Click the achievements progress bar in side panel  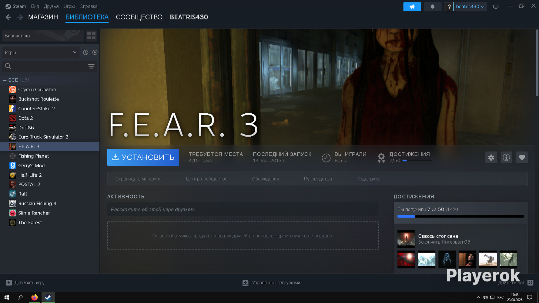(461, 216)
